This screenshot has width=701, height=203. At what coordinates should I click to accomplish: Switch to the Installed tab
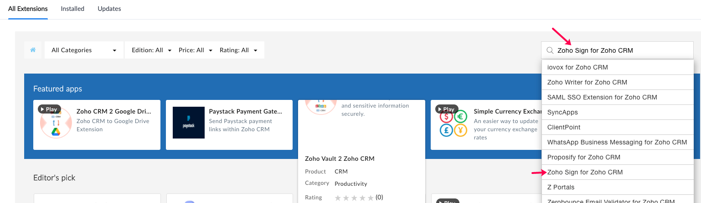tap(72, 9)
